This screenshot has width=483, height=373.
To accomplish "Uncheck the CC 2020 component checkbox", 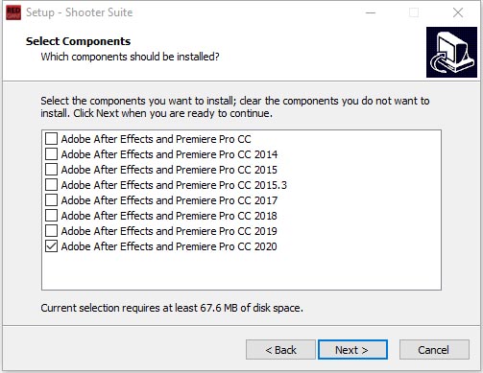I will [x=51, y=246].
